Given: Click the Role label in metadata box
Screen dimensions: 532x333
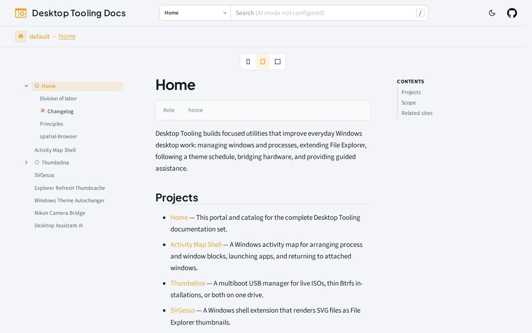Looking at the screenshot, I should point(169,110).
